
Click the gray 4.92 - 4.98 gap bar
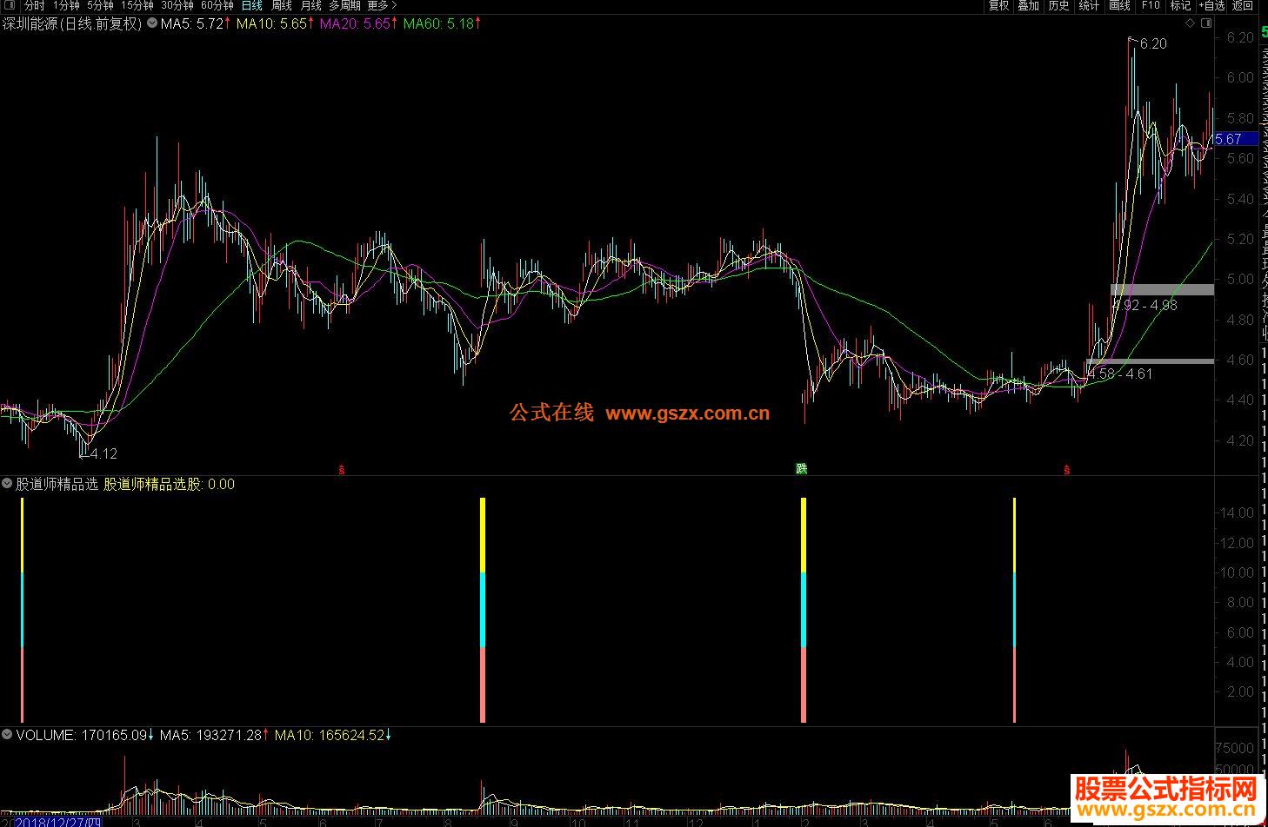click(1162, 290)
